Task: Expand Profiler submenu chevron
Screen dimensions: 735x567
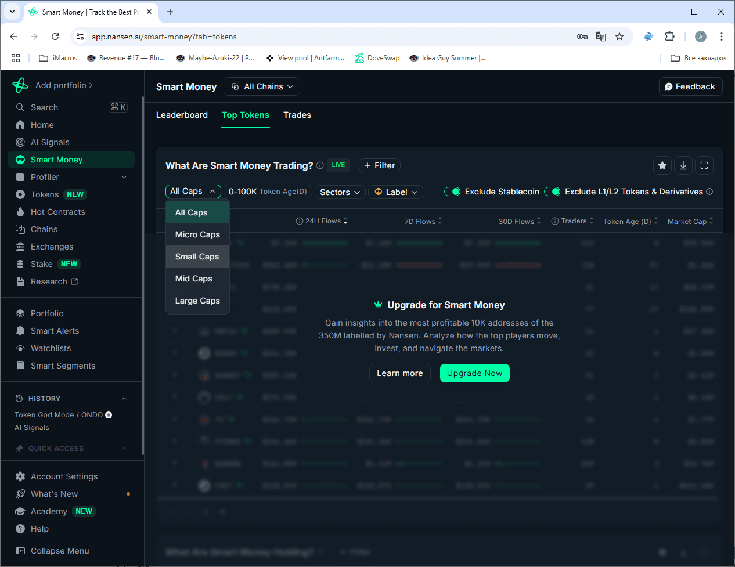Action: point(124,177)
